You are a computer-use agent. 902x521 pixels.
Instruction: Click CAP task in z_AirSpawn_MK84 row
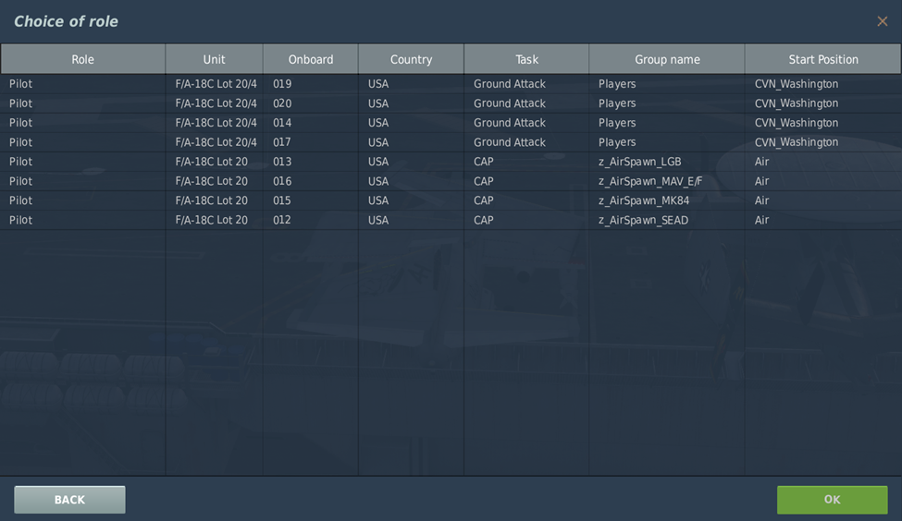483,200
